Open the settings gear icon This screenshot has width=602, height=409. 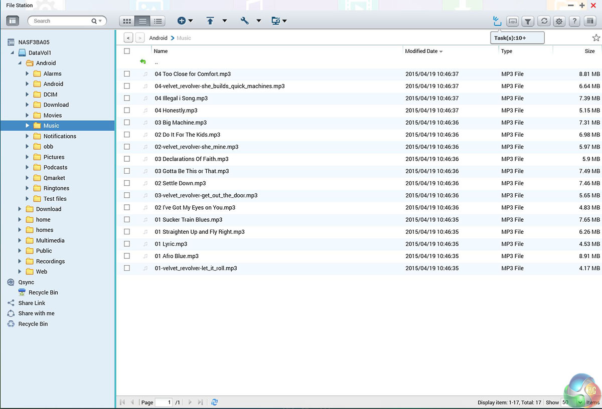(x=559, y=21)
